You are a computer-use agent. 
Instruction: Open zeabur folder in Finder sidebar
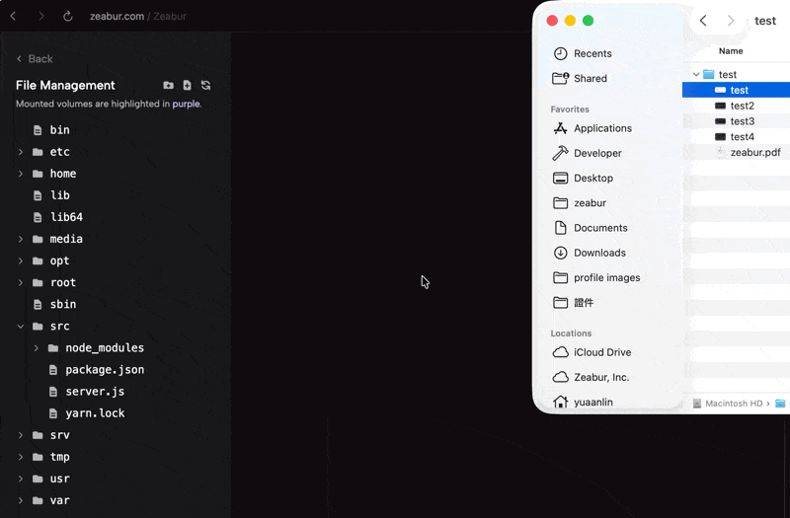pos(580,203)
